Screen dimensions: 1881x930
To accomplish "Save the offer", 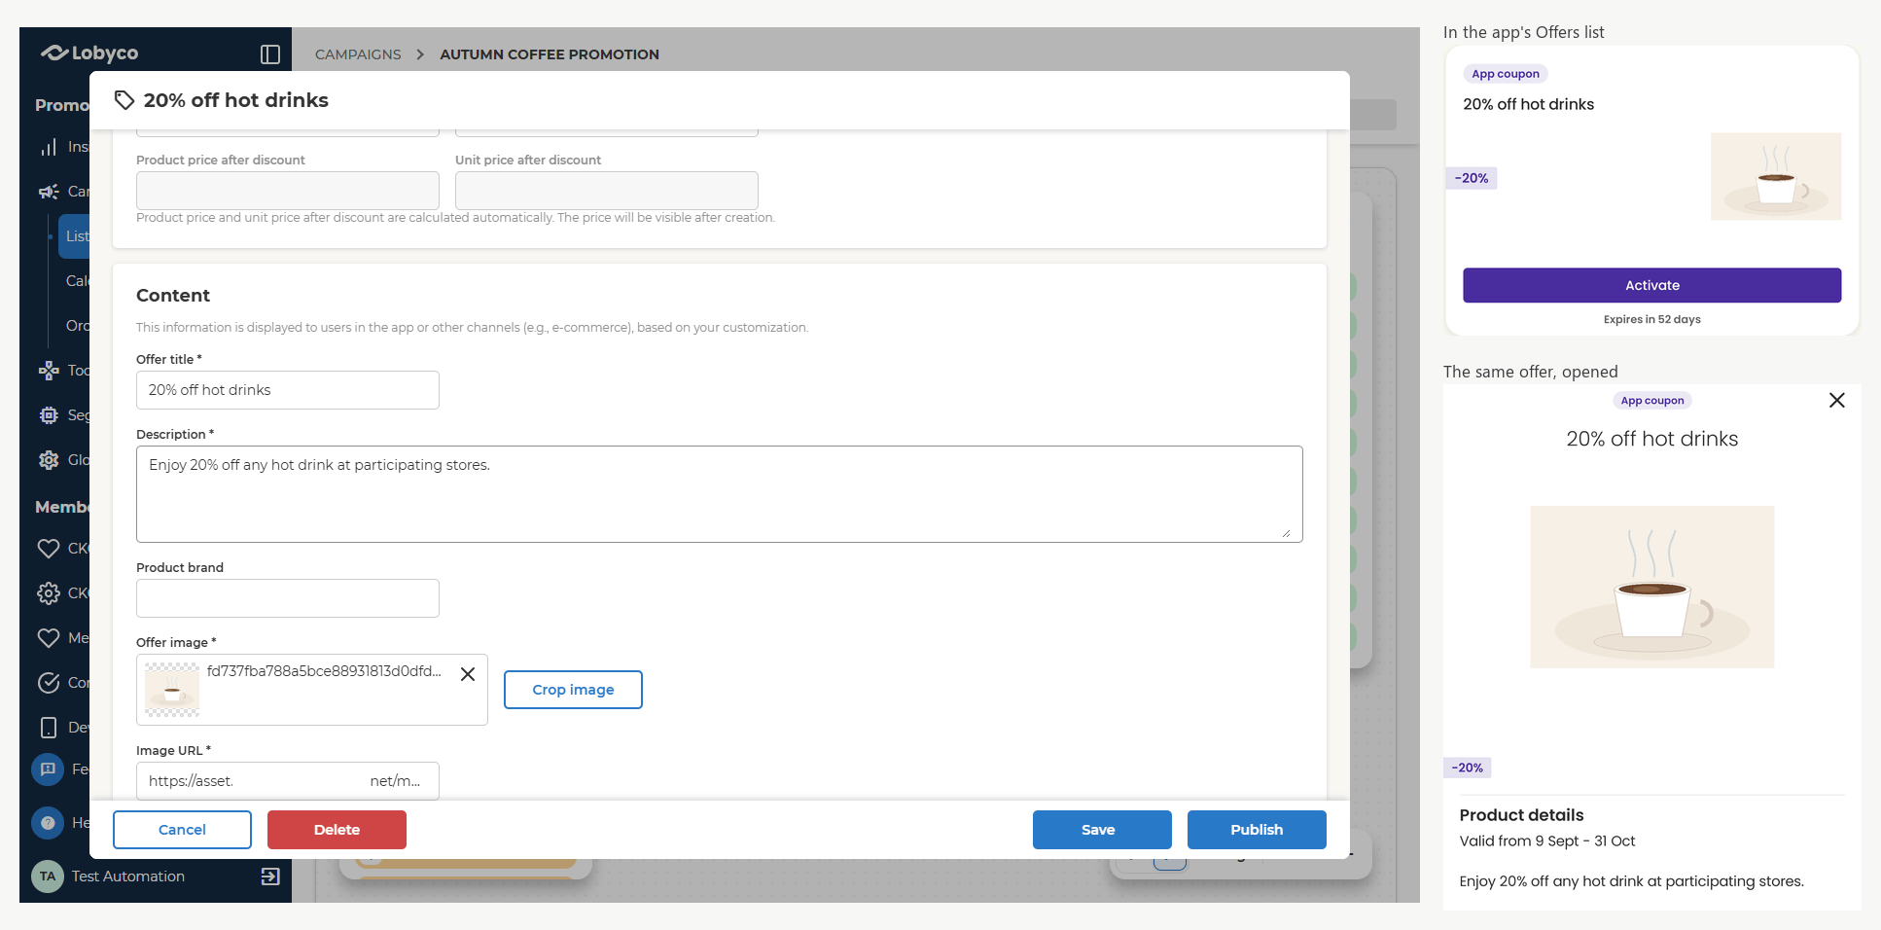I will click(x=1102, y=830).
